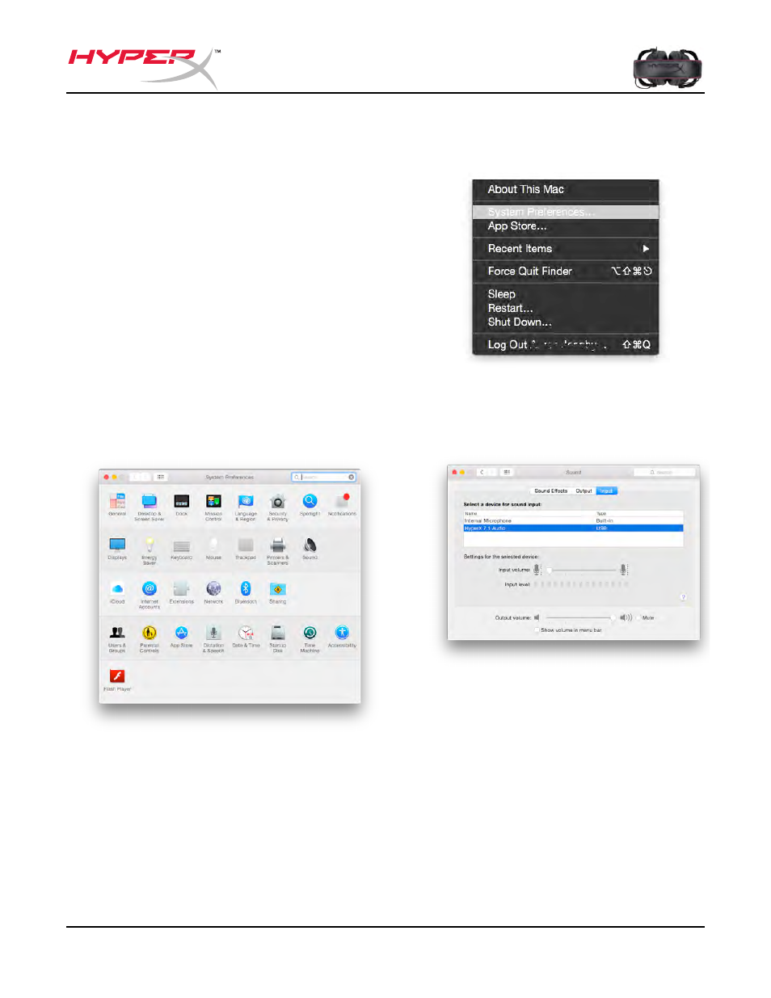This screenshot has height=998, width=771.
Task: Click the Show All grid button in Sound window
Action: click(507, 472)
